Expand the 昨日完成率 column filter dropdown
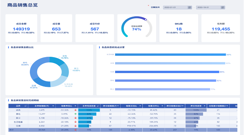 pyautogui.click(x=204, y=106)
